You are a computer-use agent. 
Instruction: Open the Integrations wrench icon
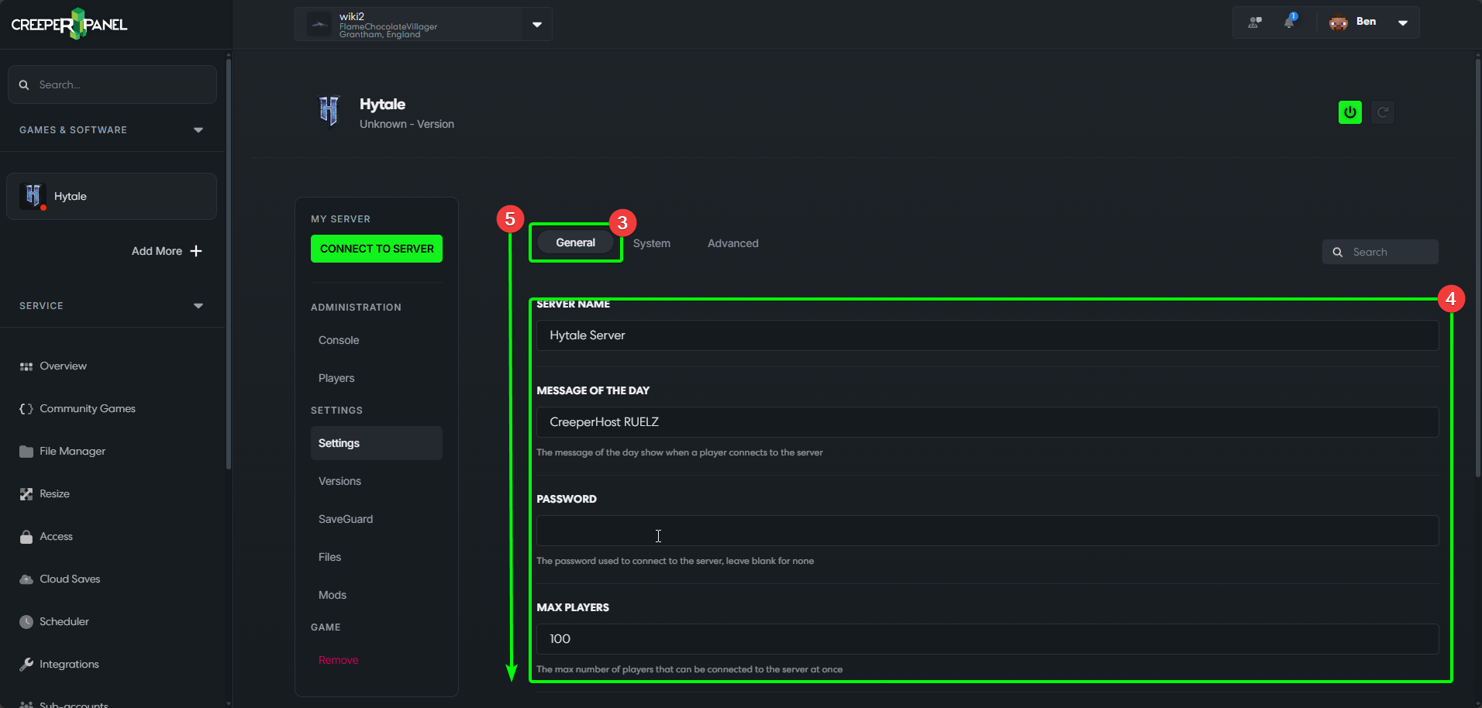point(26,664)
